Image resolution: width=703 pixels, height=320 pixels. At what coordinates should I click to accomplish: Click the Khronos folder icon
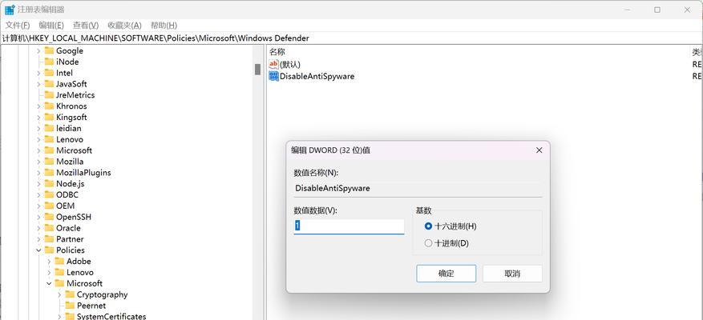49,106
